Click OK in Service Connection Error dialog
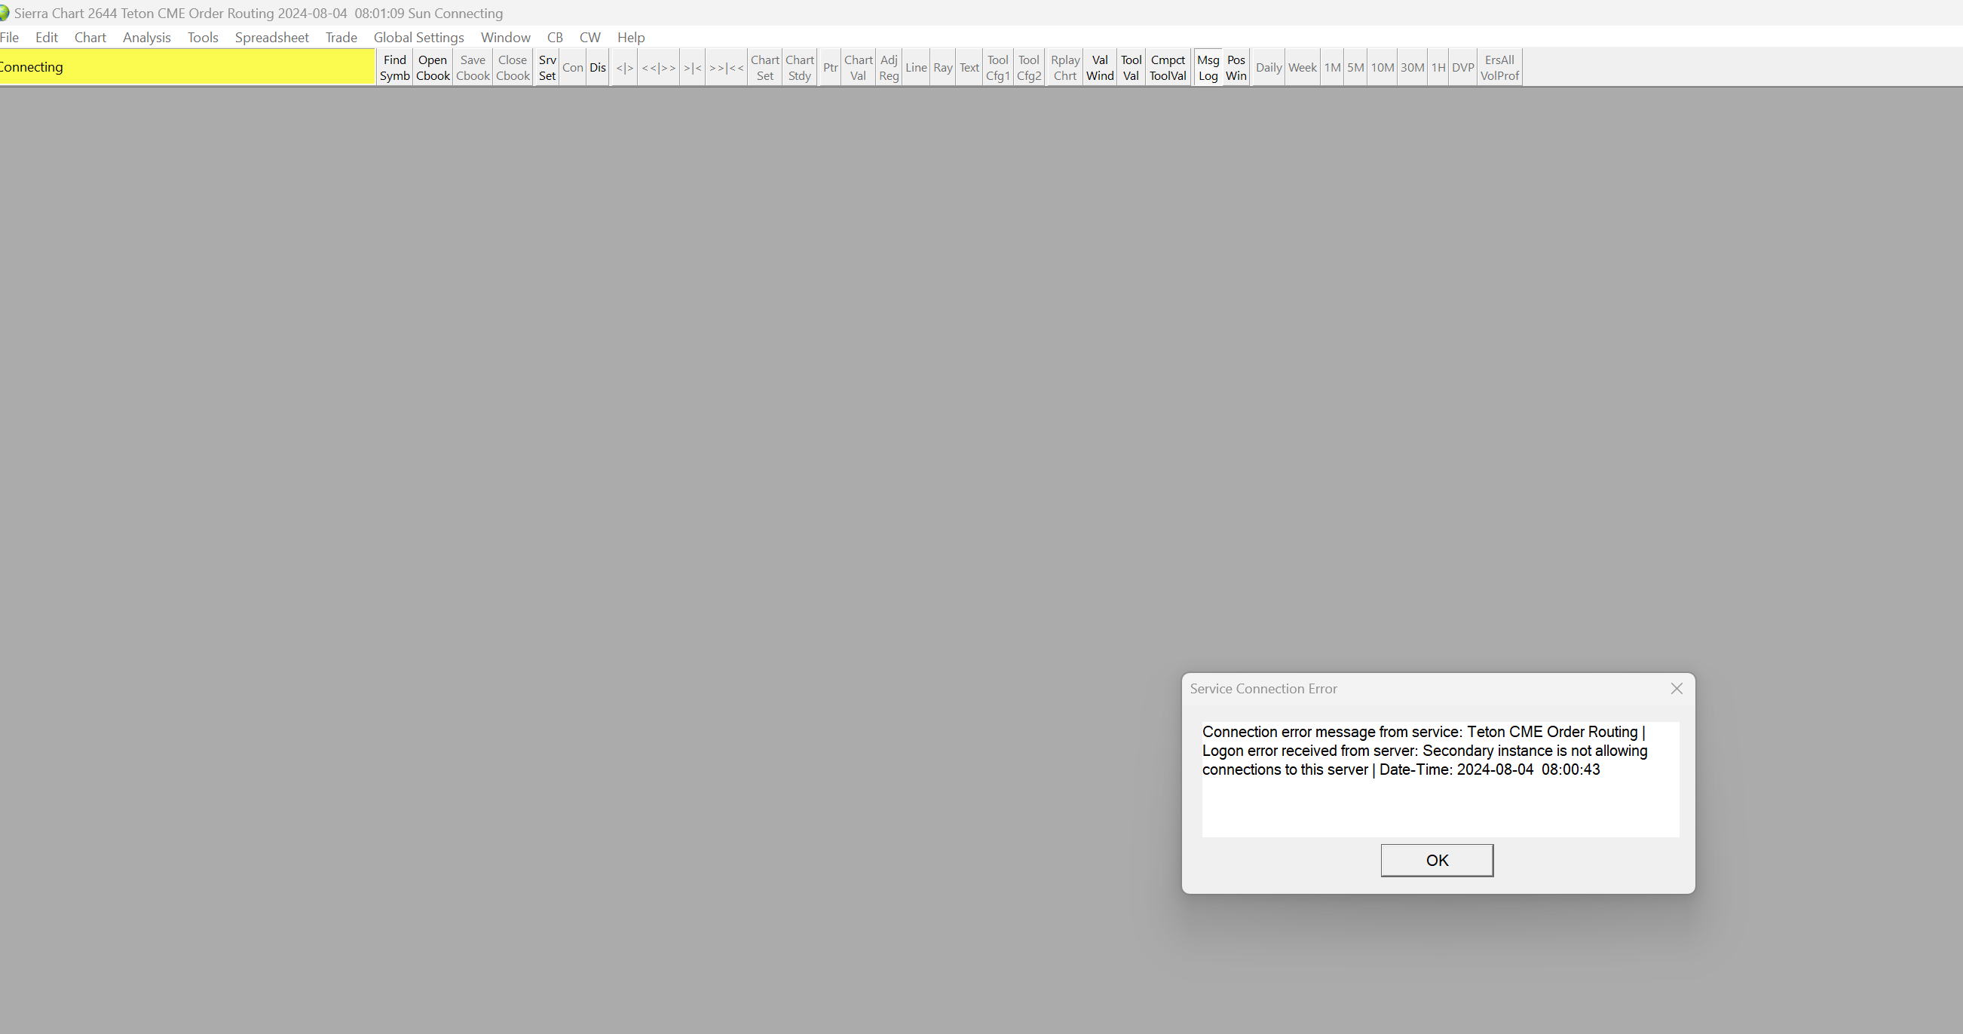The height and width of the screenshot is (1034, 1963). 1435,860
